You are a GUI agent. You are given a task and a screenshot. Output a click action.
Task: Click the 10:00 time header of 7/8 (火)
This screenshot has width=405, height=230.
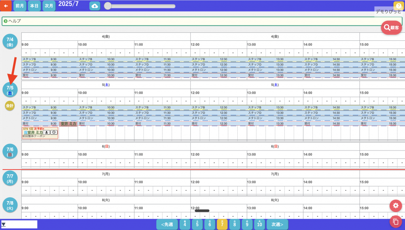coord(82,208)
